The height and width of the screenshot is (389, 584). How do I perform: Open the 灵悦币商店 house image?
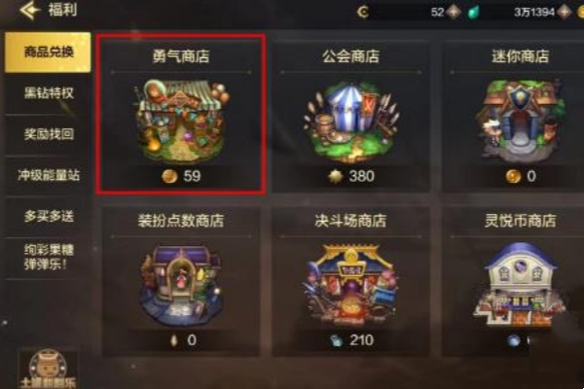pos(521,285)
